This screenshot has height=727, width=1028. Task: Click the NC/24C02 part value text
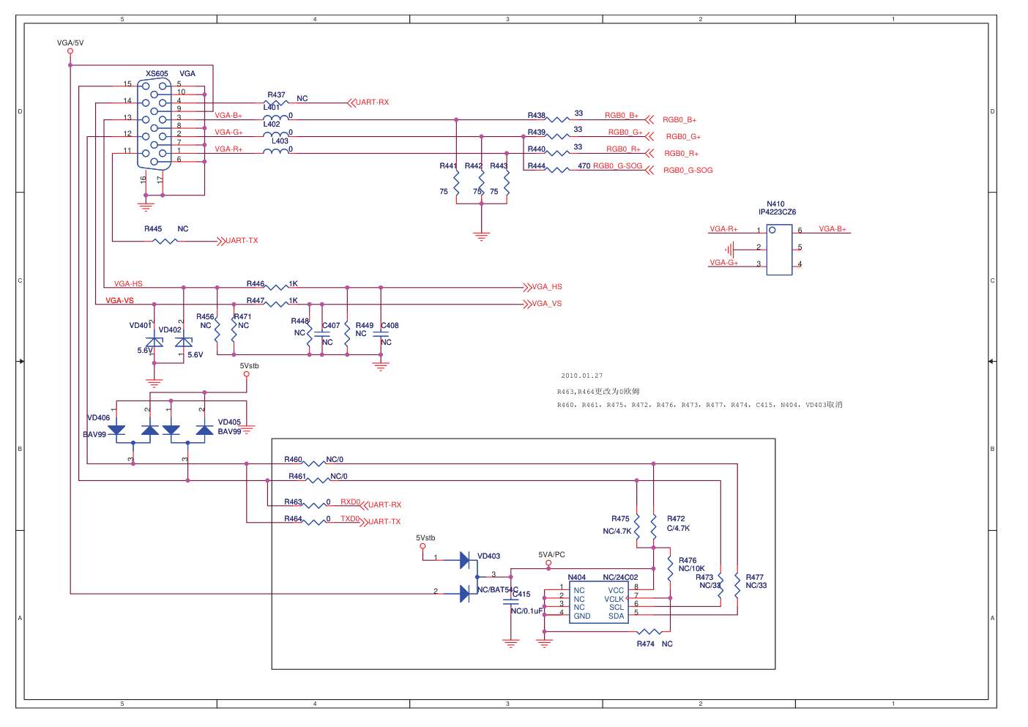point(620,578)
